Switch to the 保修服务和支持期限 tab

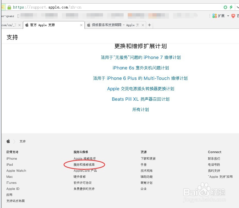(x=115, y=25)
